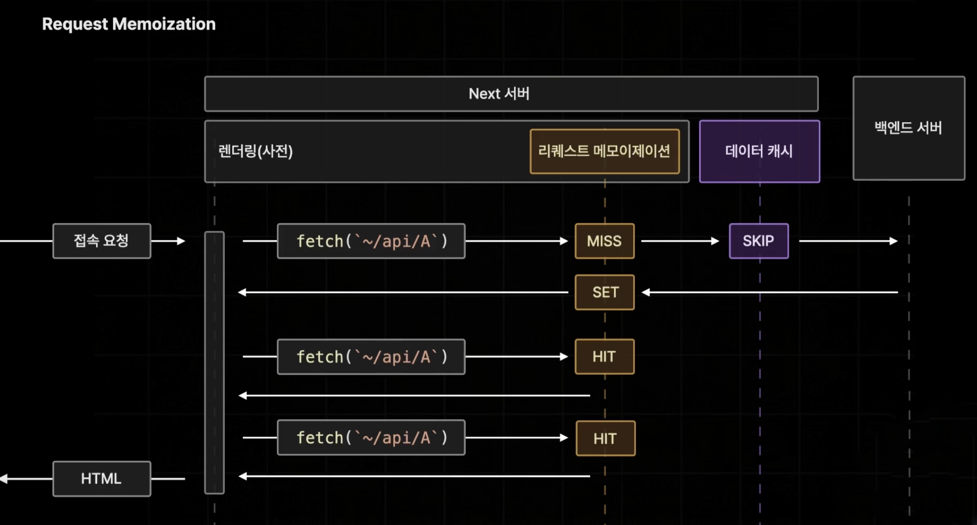Select the MISS label box
Screen dimensions: 977x525
pos(605,241)
